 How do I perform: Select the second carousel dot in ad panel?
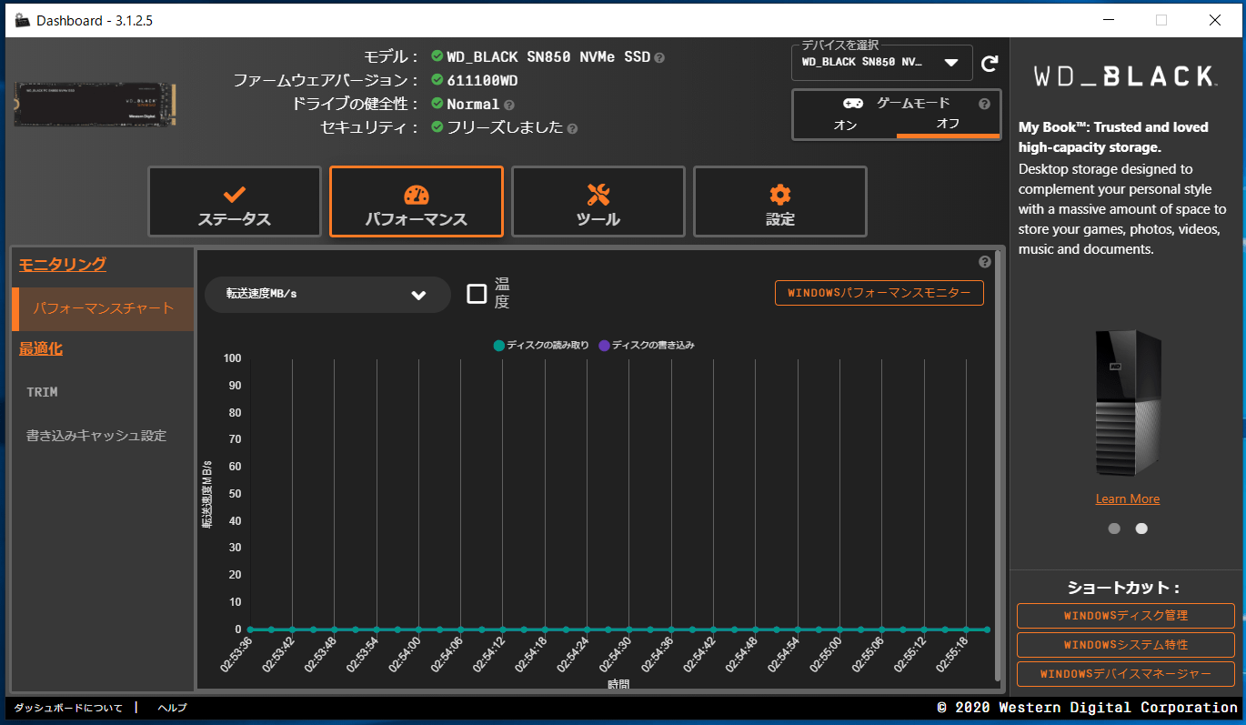click(x=1141, y=529)
